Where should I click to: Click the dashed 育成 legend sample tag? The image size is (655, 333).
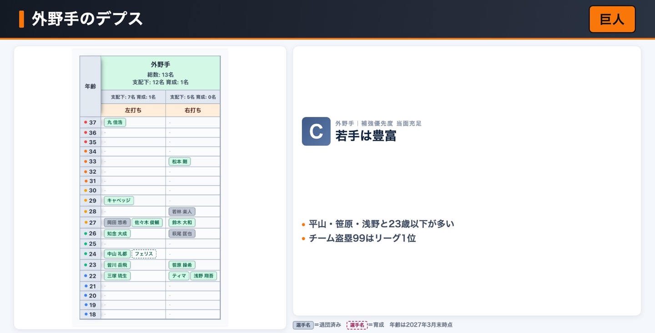coord(357,325)
